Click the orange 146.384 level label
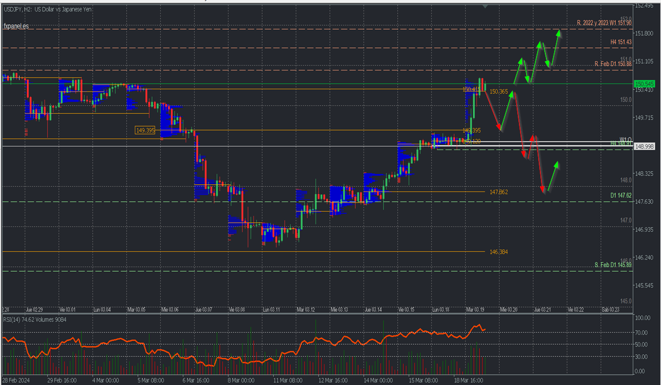The height and width of the screenshot is (385, 661). (x=499, y=252)
